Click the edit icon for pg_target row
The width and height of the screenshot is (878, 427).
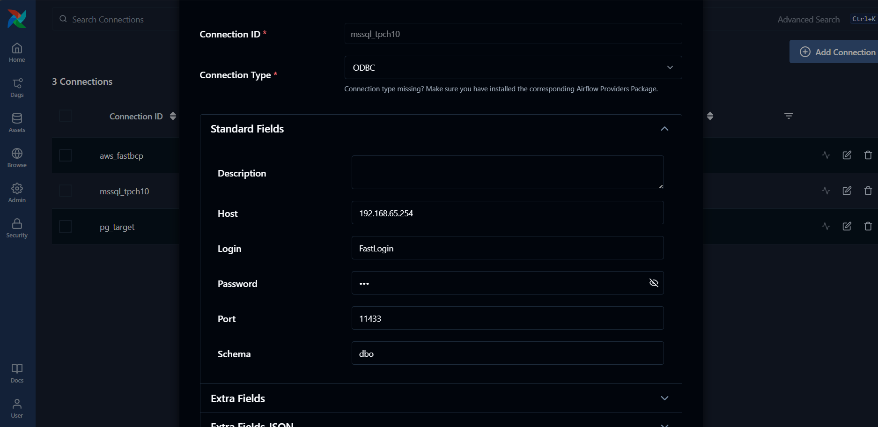pyautogui.click(x=847, y=226)
